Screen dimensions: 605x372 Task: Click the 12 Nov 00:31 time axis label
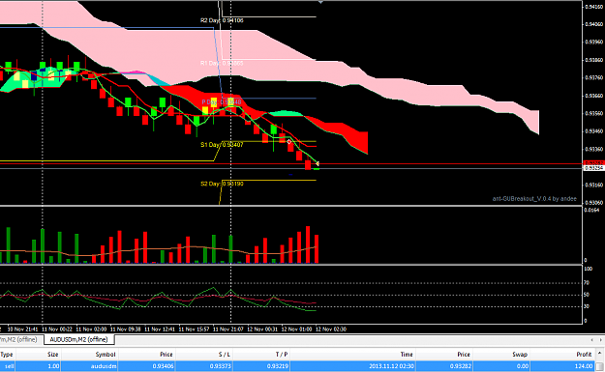pyautogui.click(x=262, y=329)
